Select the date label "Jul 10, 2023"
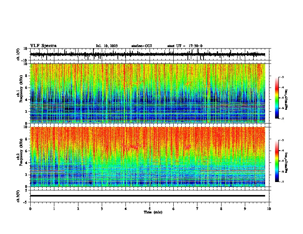The image size is (303, 234). 107,46
